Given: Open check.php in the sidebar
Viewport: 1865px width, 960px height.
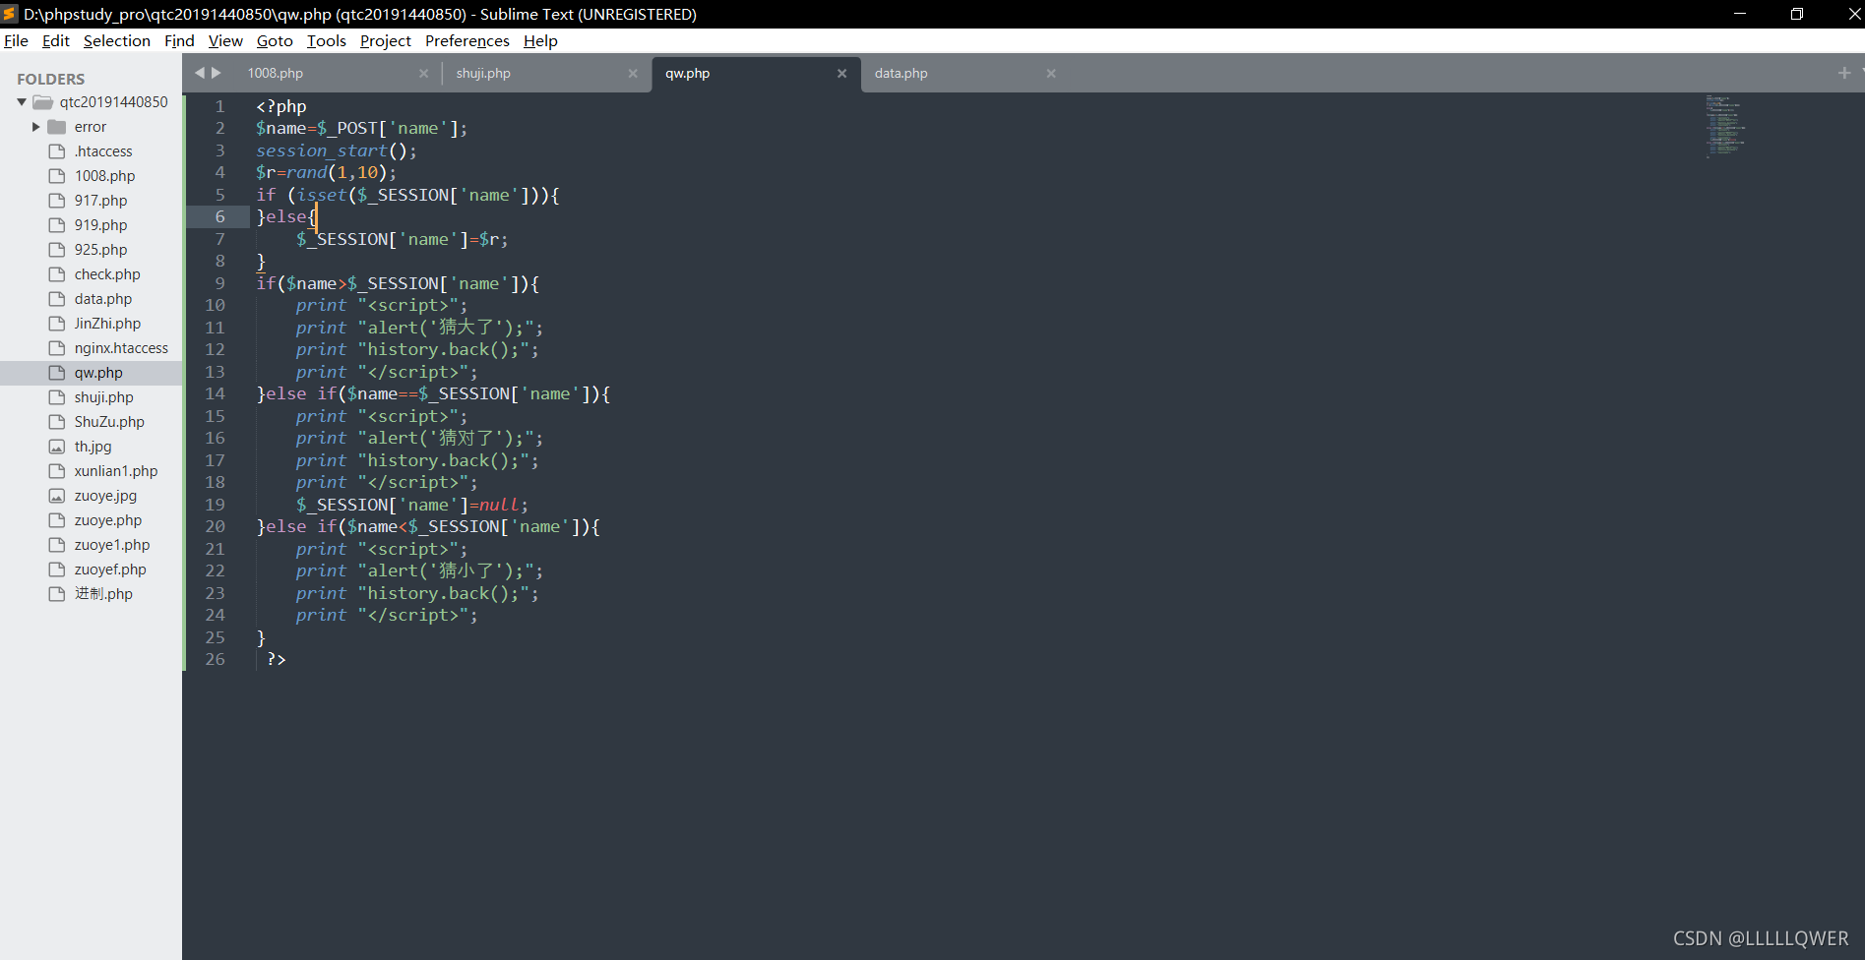Looking at the screenshot, I should (x=107, y=274).
